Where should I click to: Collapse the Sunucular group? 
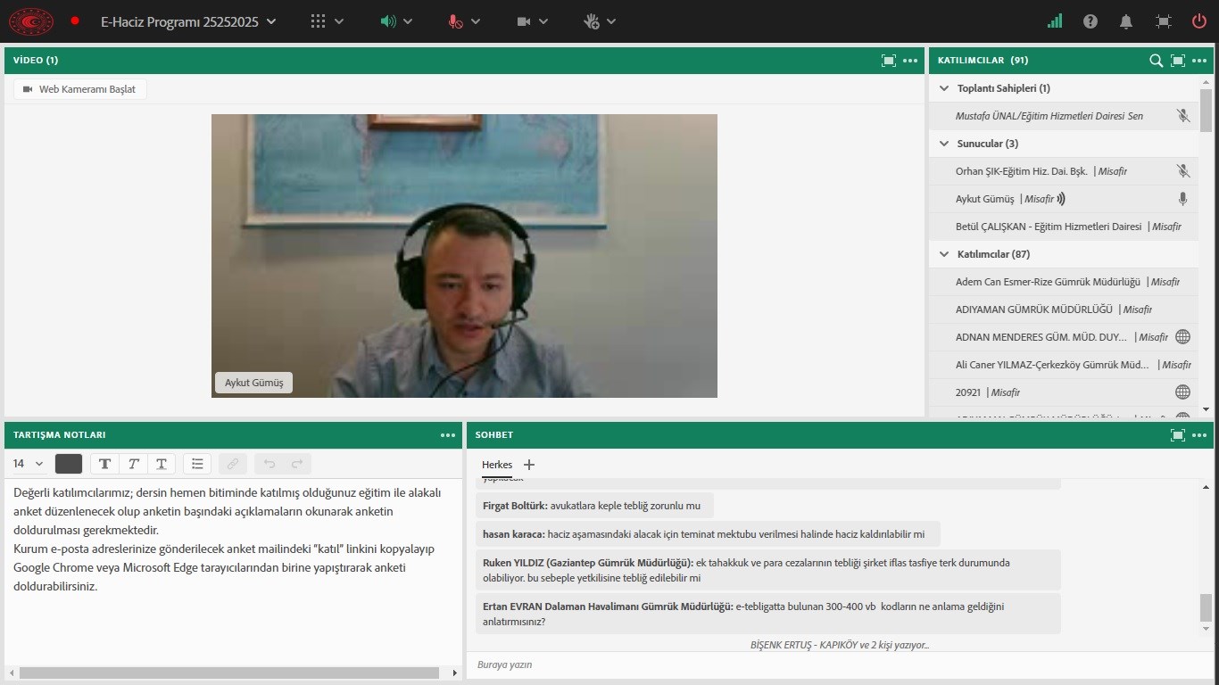coord(943,144)
